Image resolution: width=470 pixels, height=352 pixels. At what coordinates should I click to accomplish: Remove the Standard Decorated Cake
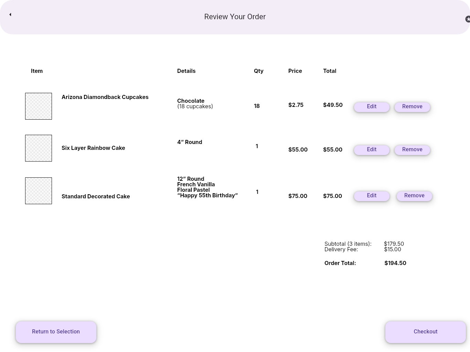point(414,196)
